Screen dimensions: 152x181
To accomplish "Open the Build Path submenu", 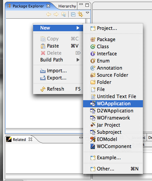I will (58, 60).
